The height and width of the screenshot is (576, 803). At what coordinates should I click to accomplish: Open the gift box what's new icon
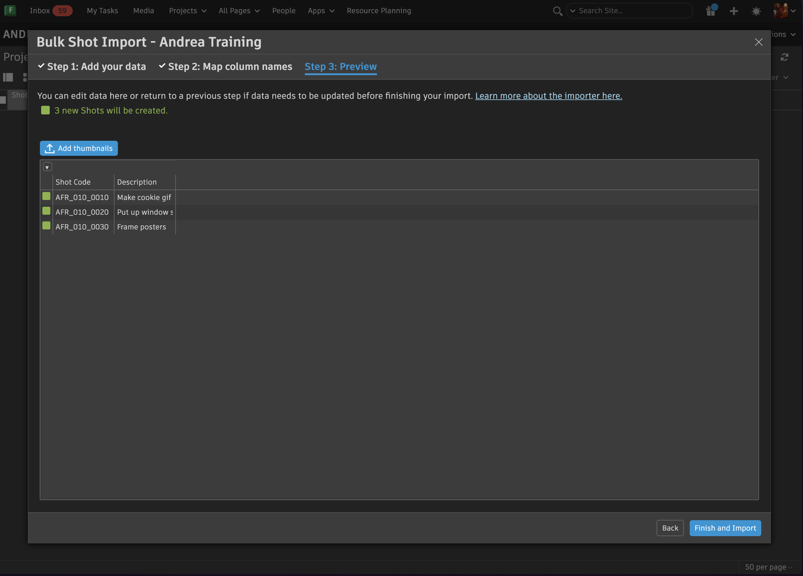tap(711, 11)
